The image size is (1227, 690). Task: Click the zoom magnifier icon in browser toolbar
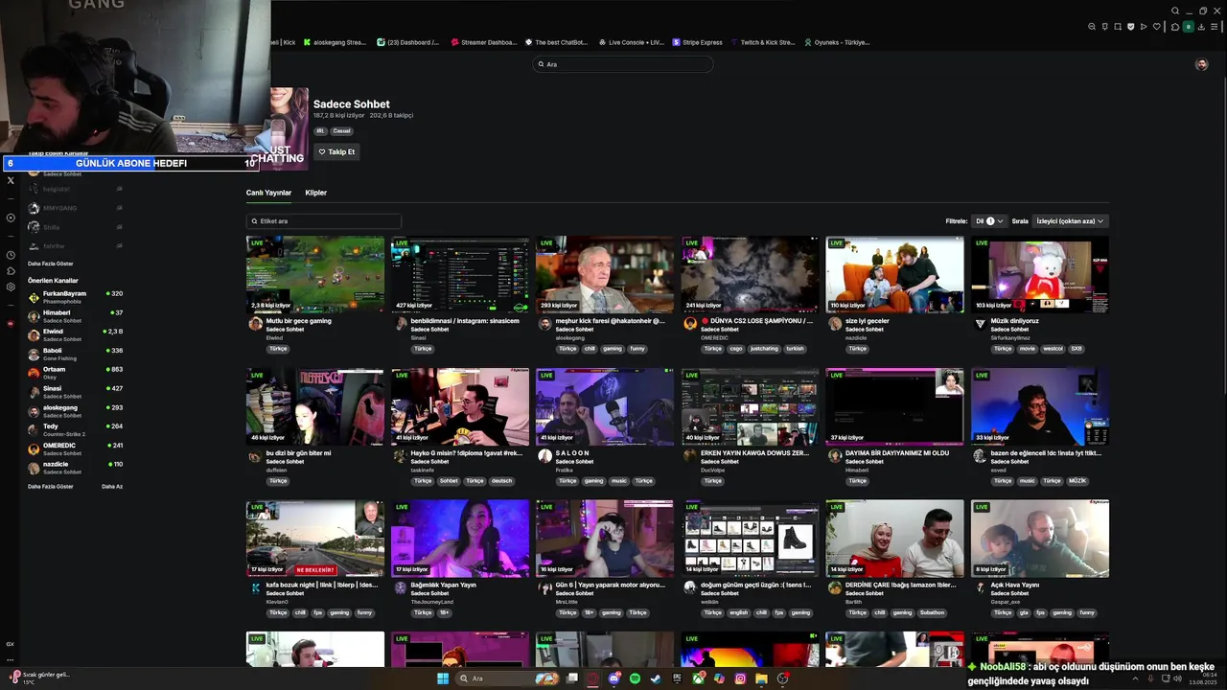[x=1092, y=27]
